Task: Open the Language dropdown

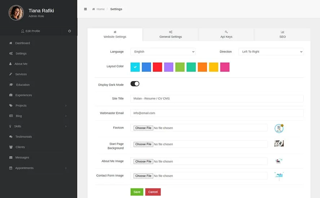Action: [163, 52]
